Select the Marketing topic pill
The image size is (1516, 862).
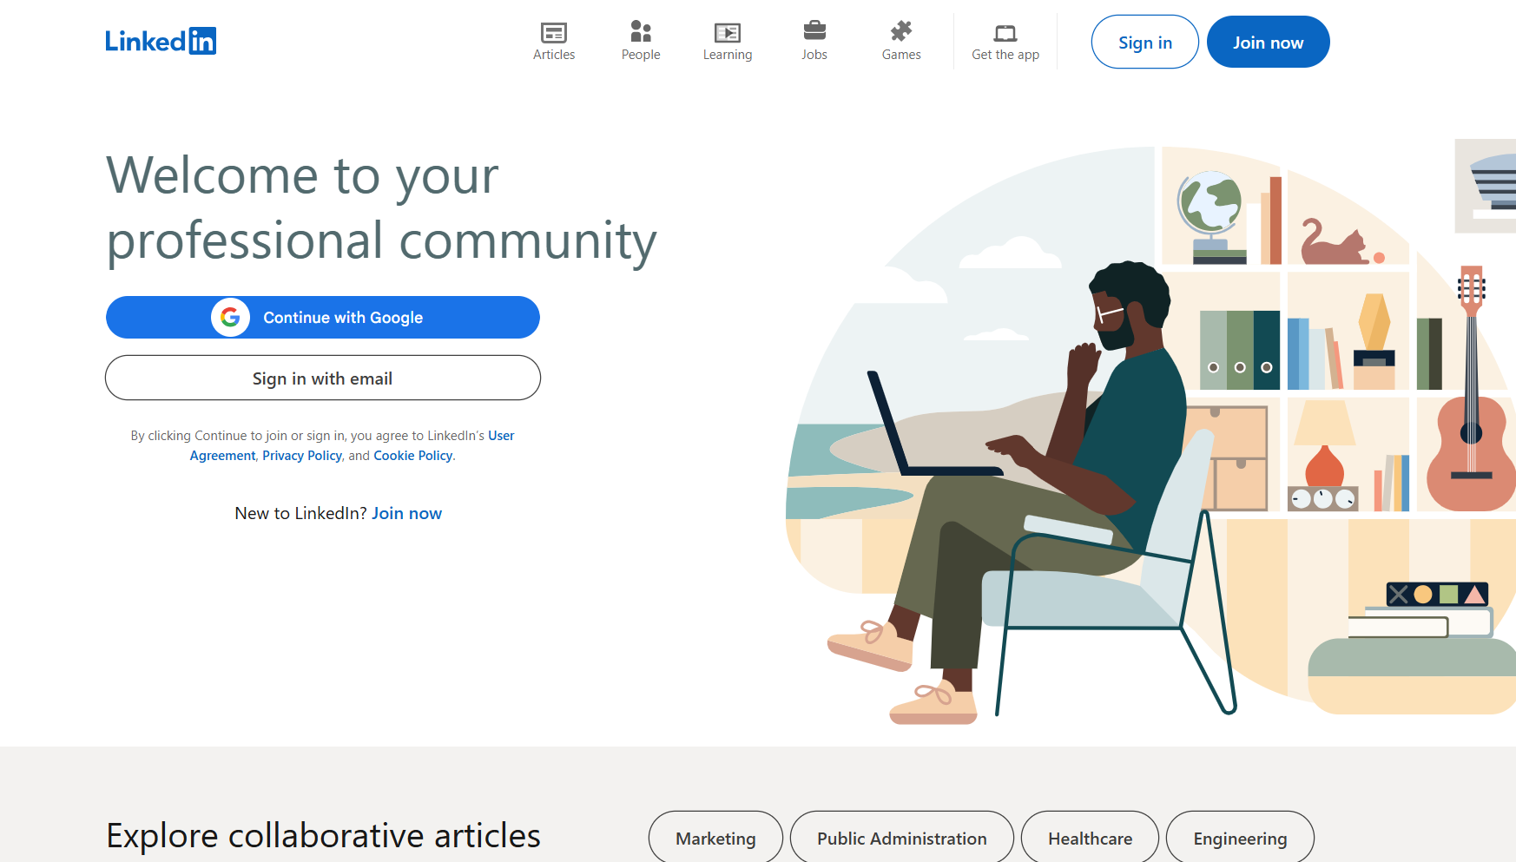coord(715,838)
